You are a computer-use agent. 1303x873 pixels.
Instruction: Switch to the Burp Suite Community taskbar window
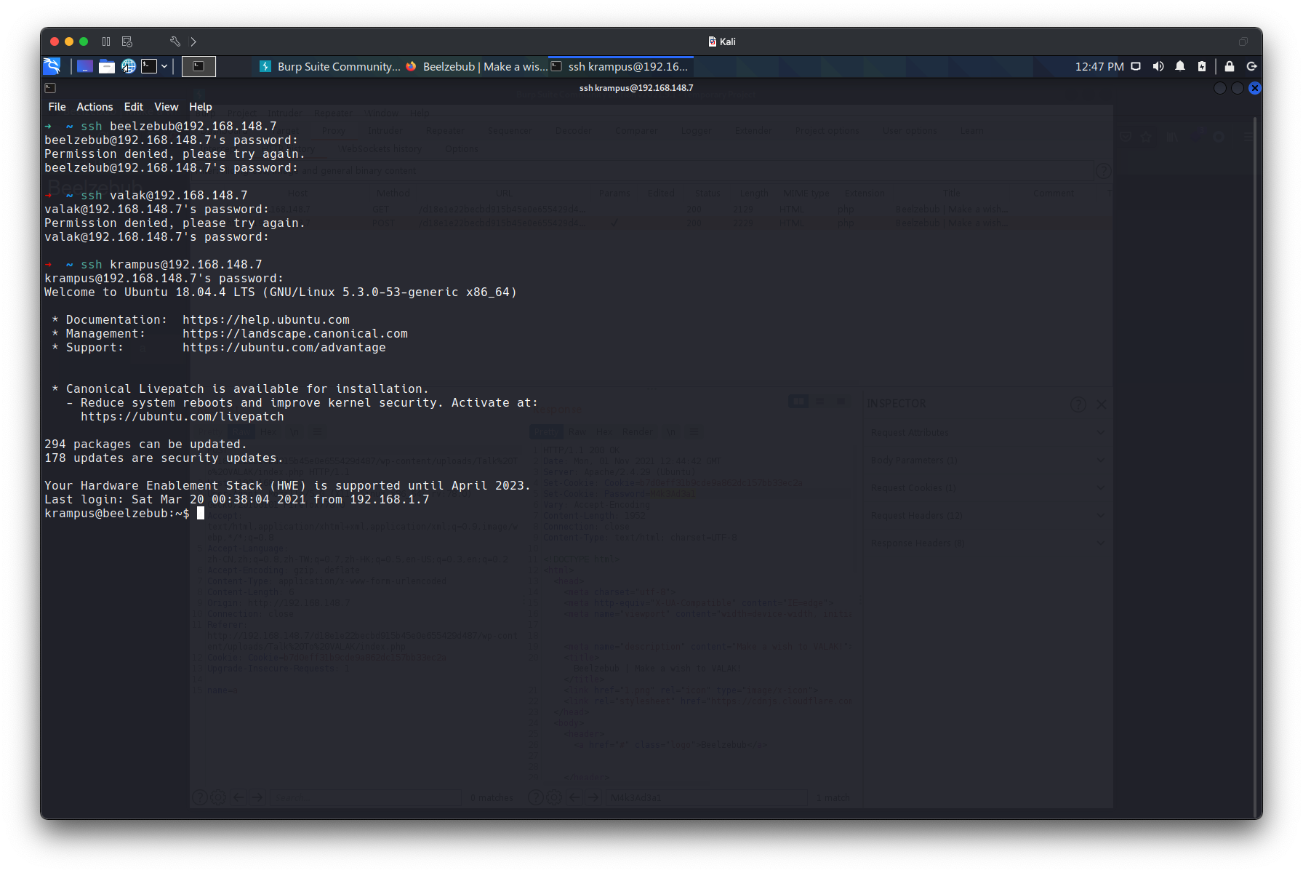(330, 66)
